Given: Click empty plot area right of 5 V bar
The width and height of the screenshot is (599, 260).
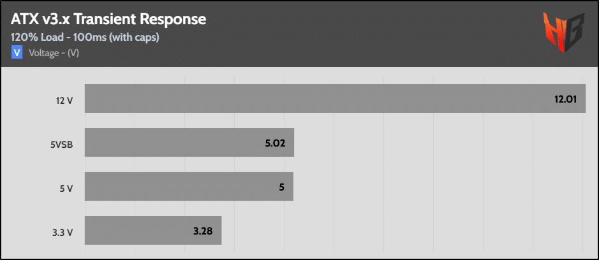Looking at the screenshot, I should click(x=440, y=187).
